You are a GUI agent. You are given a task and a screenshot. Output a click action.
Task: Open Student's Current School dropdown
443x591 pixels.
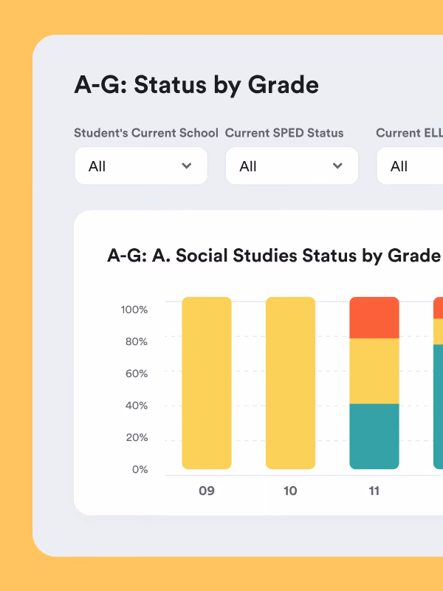[x=141, y=165]
